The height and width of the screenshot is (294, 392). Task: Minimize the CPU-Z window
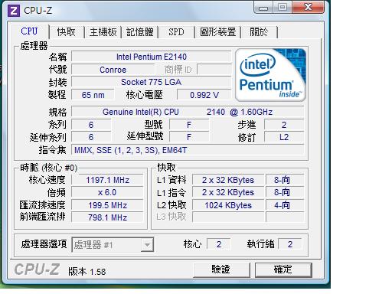[x=263, y=8]
